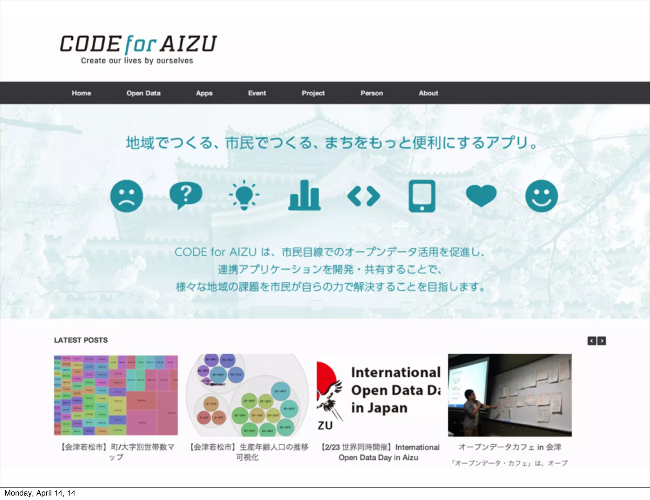Go to previous latest posts
Viewport: 650px width, 500px height.
592,341
